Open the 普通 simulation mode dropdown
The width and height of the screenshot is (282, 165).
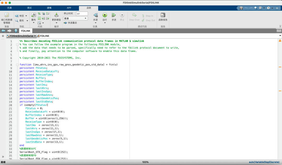(75, 19)
